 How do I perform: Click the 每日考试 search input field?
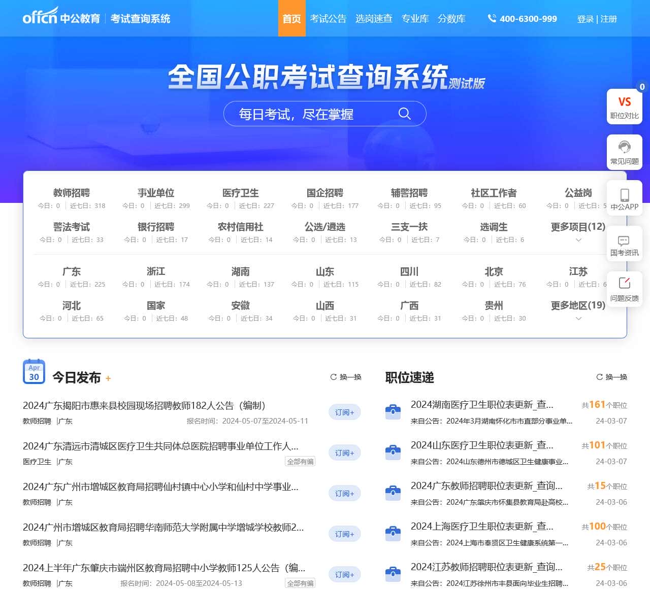coord(305,114)
